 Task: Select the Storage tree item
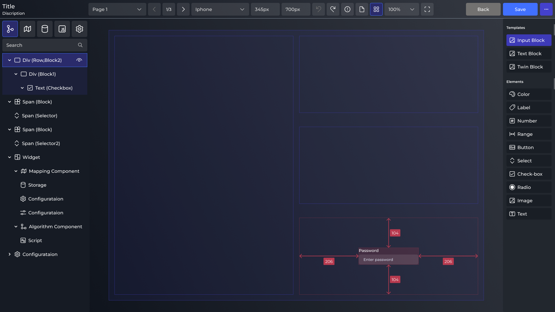(x=45, y=185)
